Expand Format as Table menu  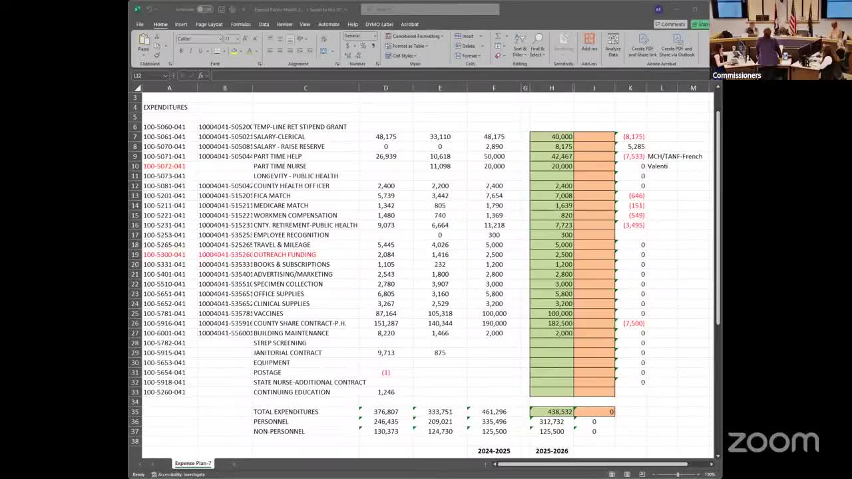[406, 46]
